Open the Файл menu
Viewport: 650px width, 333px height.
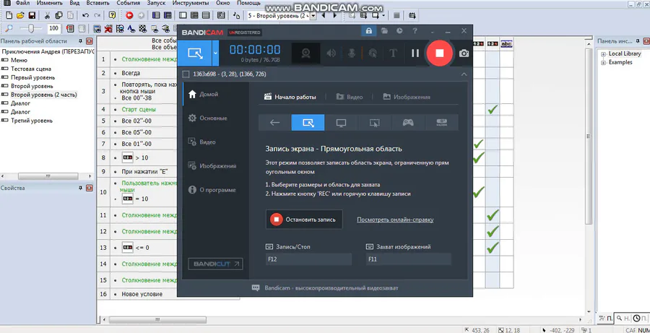[x=22, y=3]
